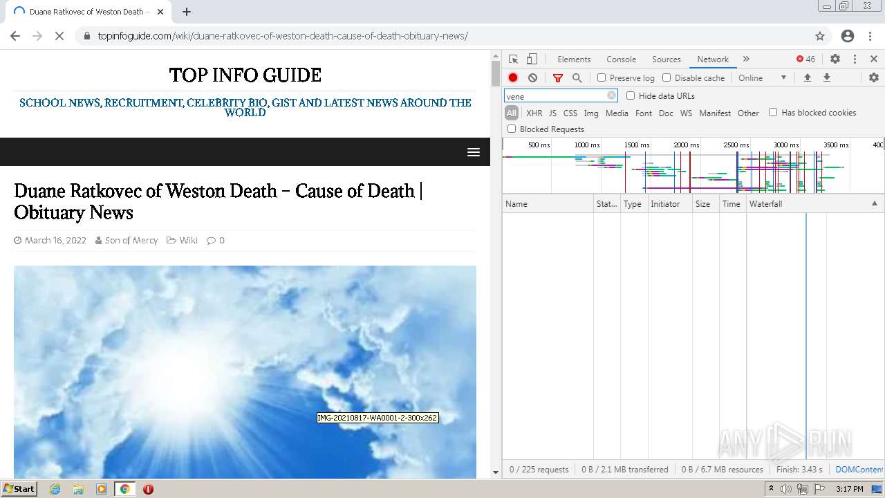Filter requests by JS type
The image size is (885, 498).
(552, 113)
